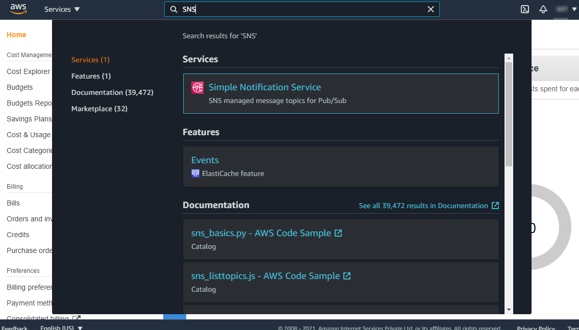Click inside the SNS search field
579x330 pixels.
[302, 9]
